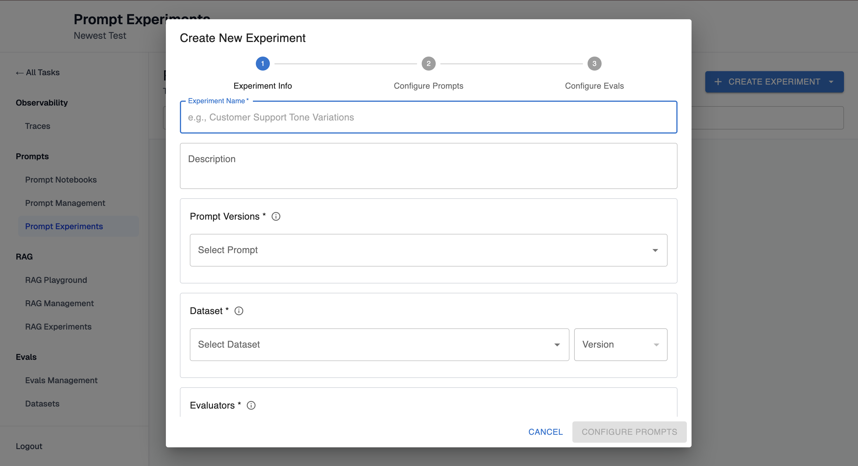Open the dataset Version dropdown

(x=621, y=345)
